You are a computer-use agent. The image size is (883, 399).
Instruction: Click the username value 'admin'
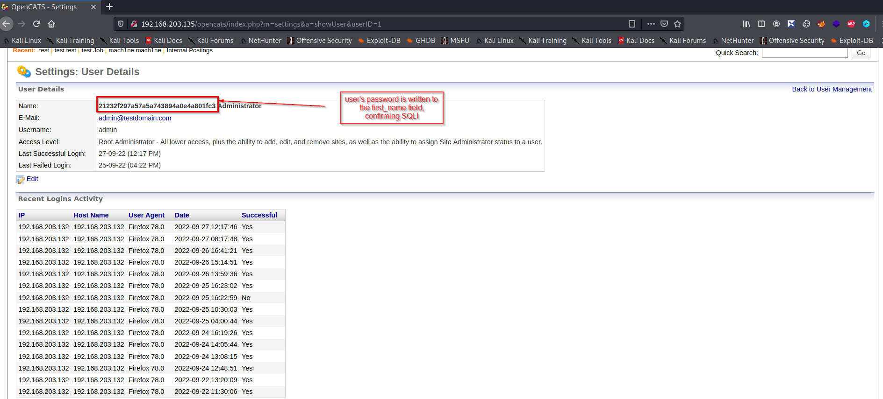coord(108,130)
